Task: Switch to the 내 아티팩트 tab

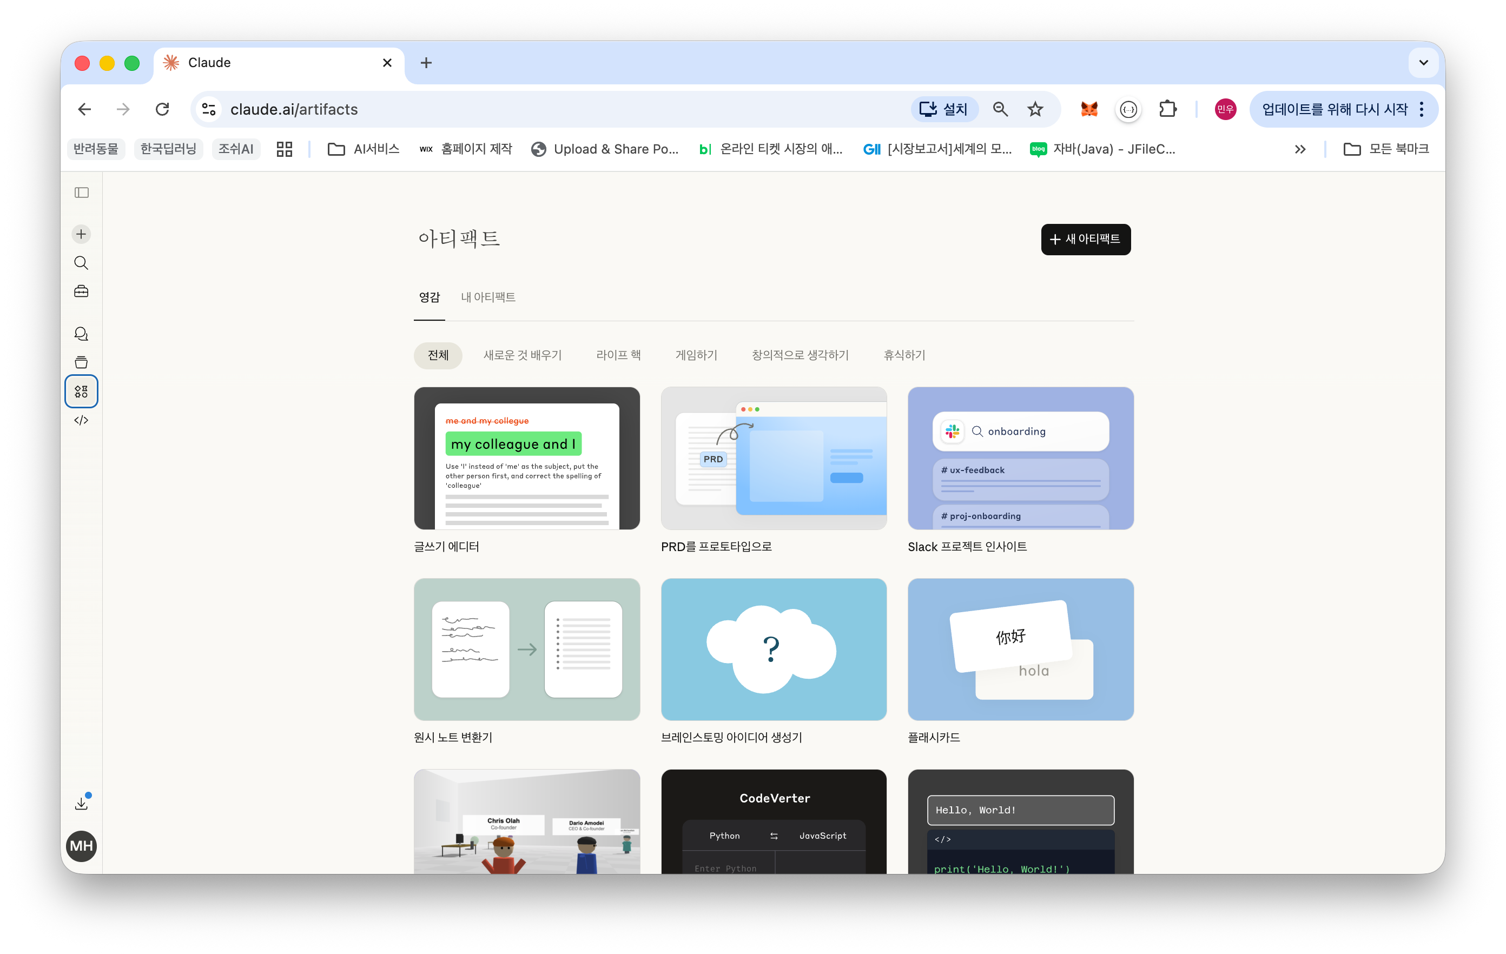Action: pos(488,297)
